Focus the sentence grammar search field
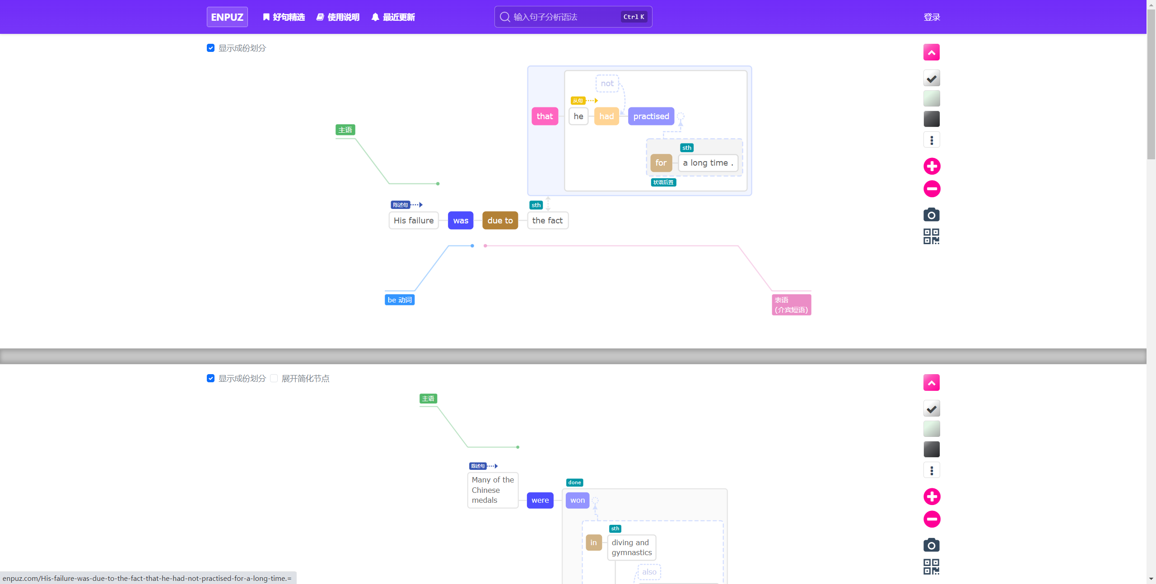 [564, 17]
